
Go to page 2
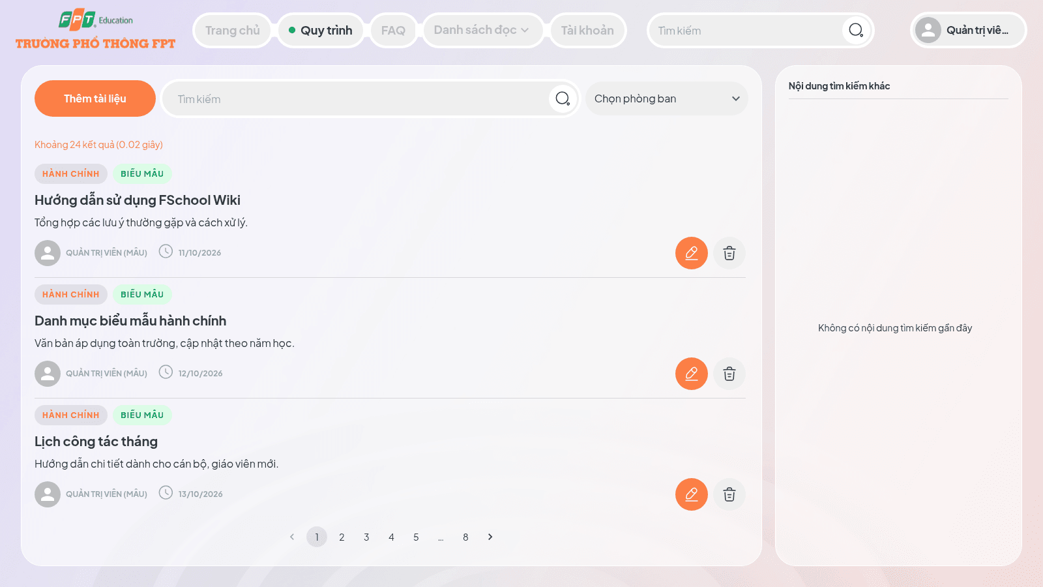pyautogui.click(x=342, y=537)
